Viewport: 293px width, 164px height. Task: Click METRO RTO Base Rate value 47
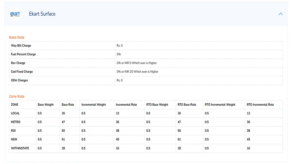(179, 122)
